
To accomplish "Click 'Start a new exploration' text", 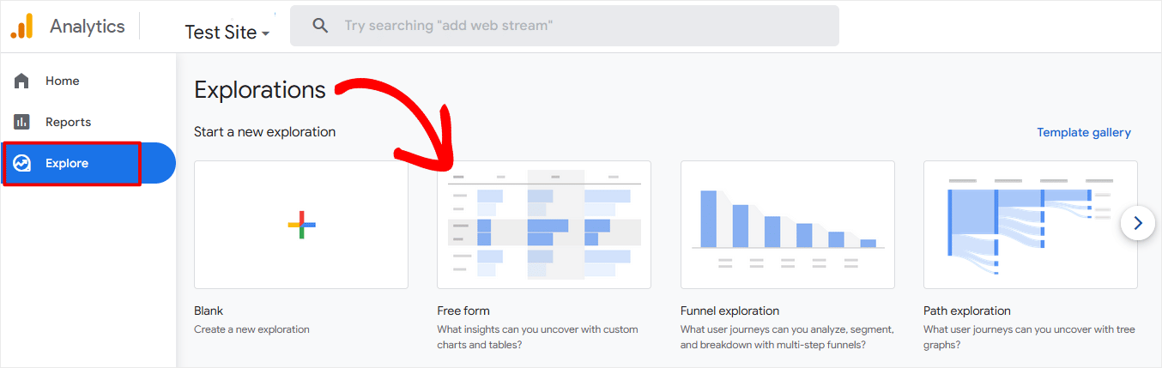I will coord(265,132).
